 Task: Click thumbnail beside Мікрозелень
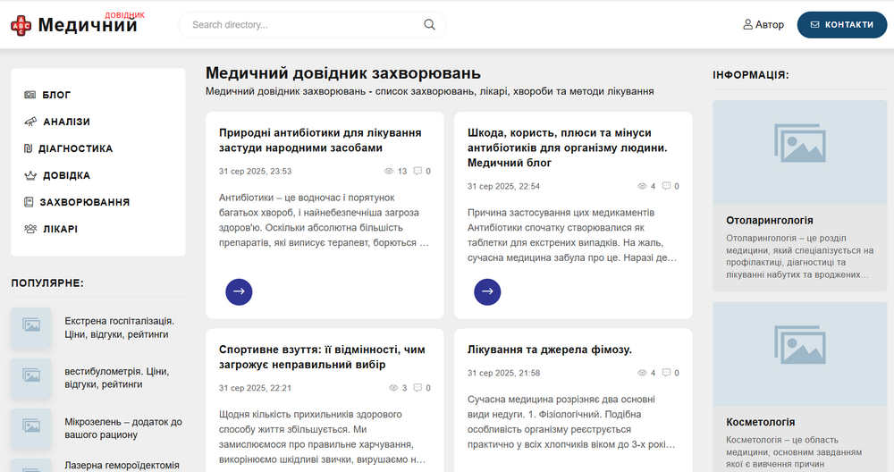point(31,428)
